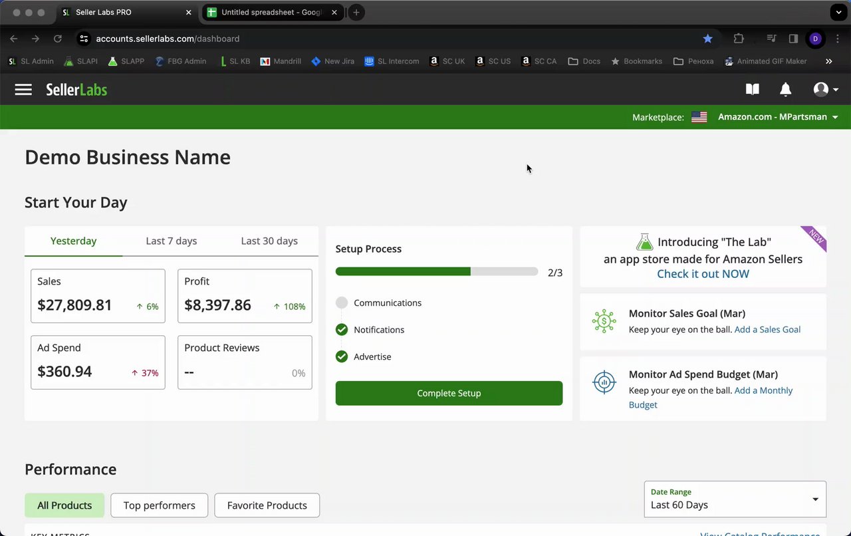Image resolution: width=851 pixels, height=536 pixels.
Task: Toggle the browser side panel icon
Action: (x=793, y=39)
